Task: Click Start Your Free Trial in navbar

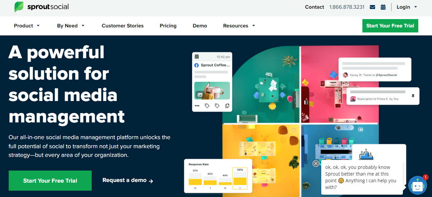Action: [x=390, y=26]
